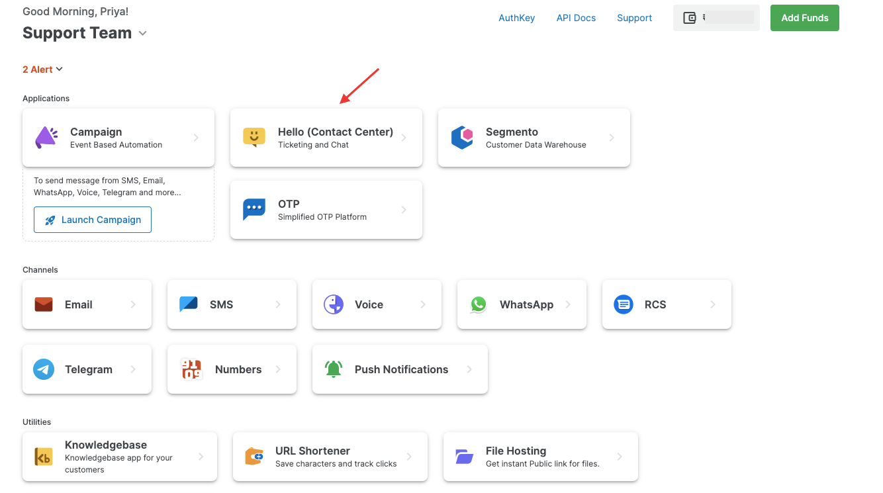Image resolution: width=883 pixels, height=493 pixels.
Task: Click the wallet balance box
Action: tap(716, 18)
